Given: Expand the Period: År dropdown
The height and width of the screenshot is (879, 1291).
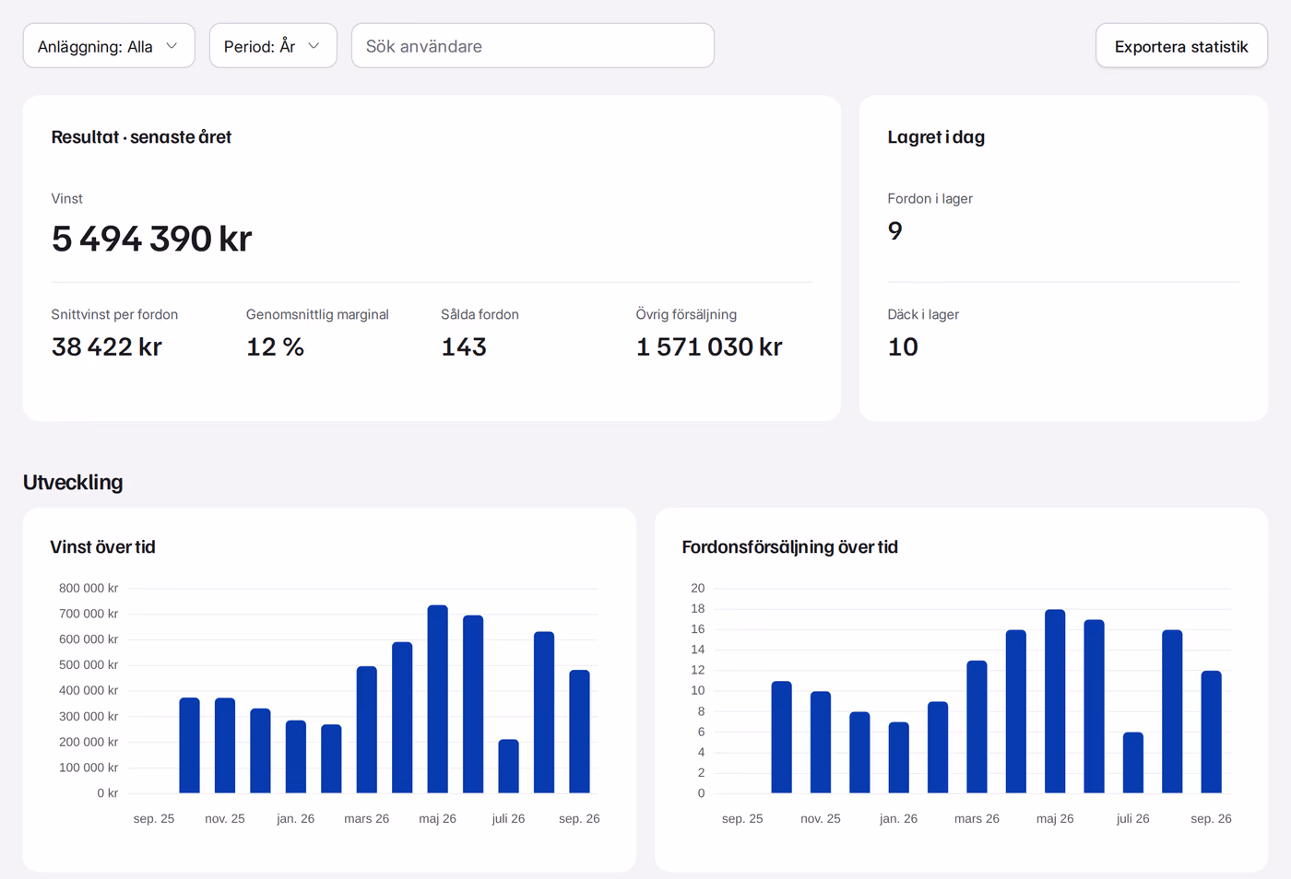Looking at the screenshot, I should pos(273,46).
